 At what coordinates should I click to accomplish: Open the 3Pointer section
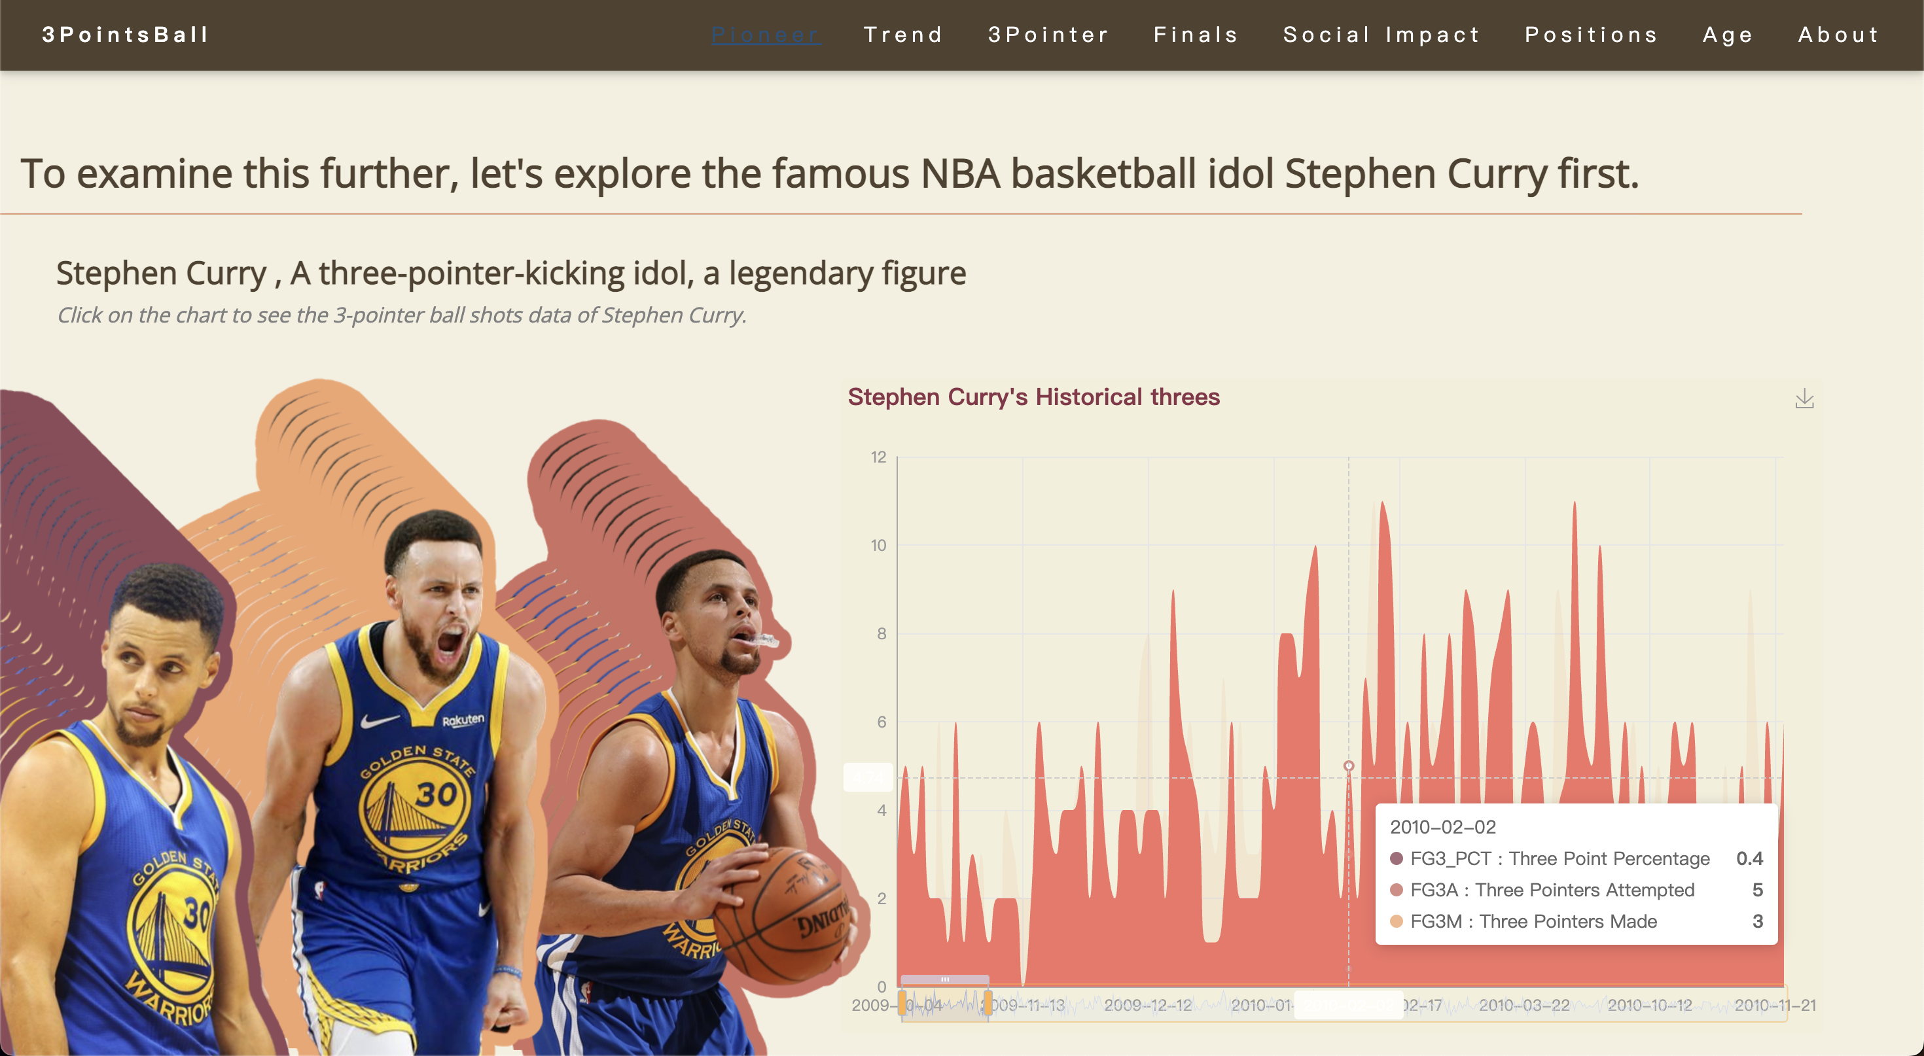[1048, 35]
